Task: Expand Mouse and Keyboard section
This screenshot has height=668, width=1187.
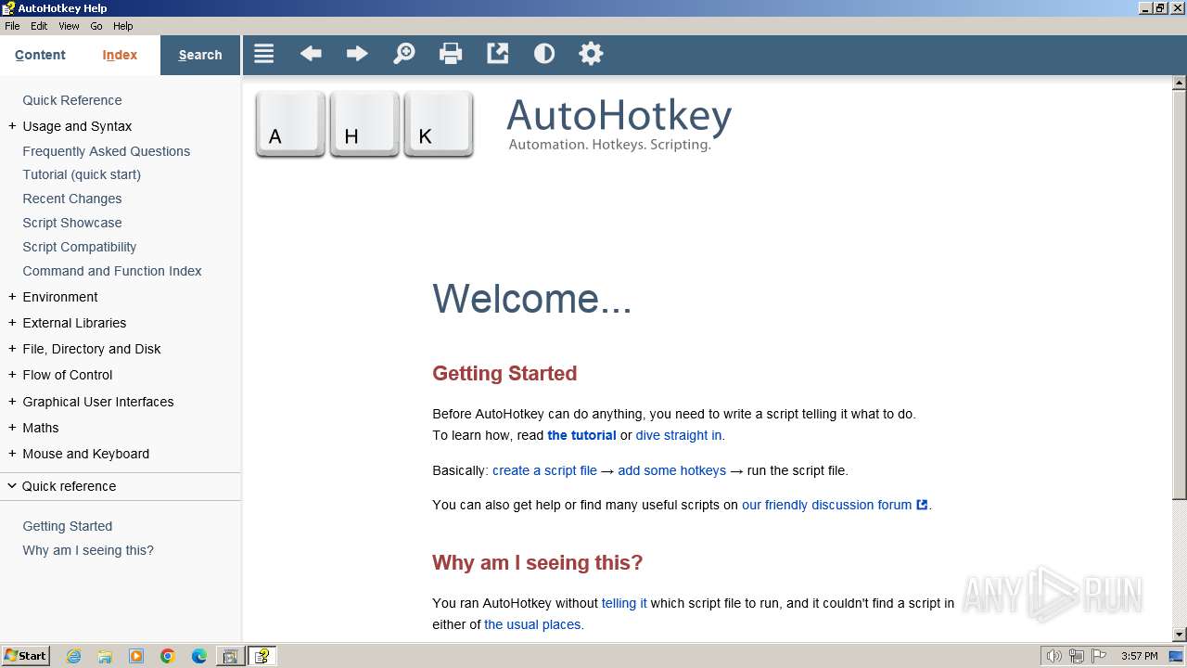Action: click(x=12, y=454)
